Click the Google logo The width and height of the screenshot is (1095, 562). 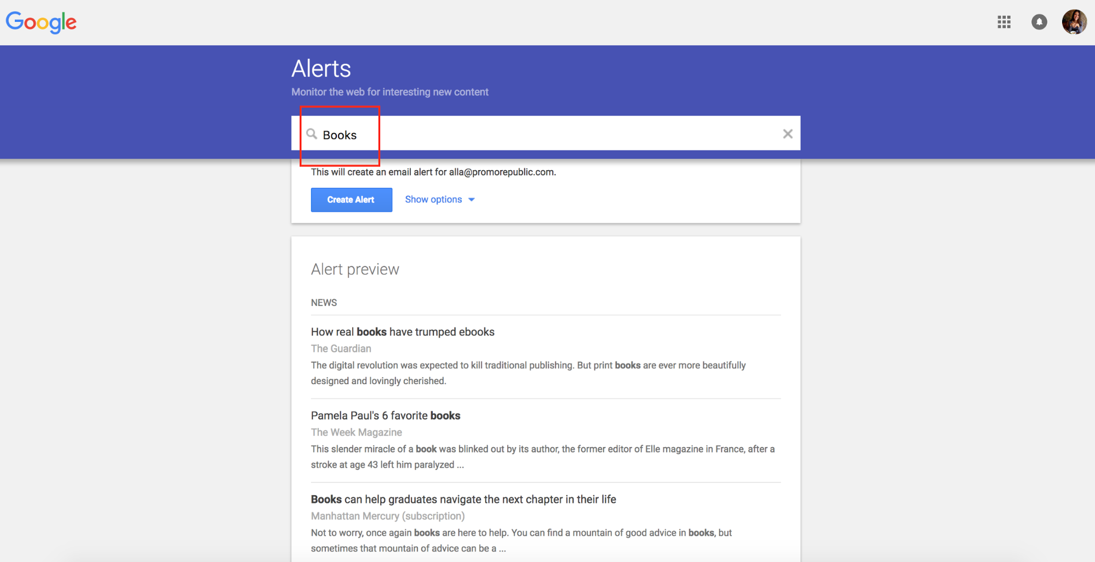pyautogui.click(x=41, y=22)
